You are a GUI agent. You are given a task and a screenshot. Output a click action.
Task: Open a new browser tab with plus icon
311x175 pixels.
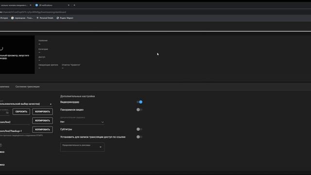pyautogui.click(x=74, y=5)
